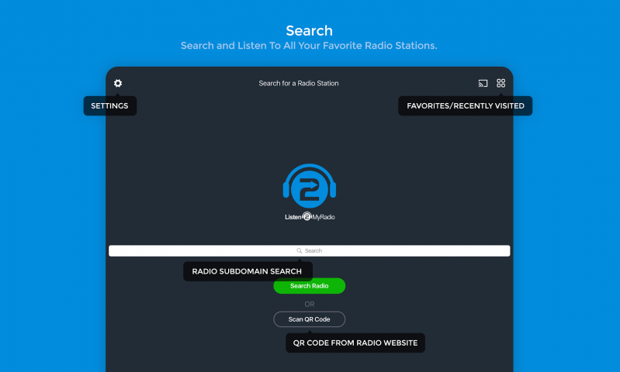Click the word 'MyRadio' in the wordmark

pyautogui.click(x=324, y=217)
